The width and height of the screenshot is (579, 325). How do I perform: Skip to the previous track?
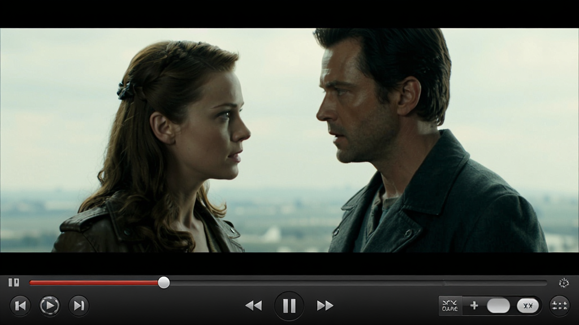[x=20, y=305]
